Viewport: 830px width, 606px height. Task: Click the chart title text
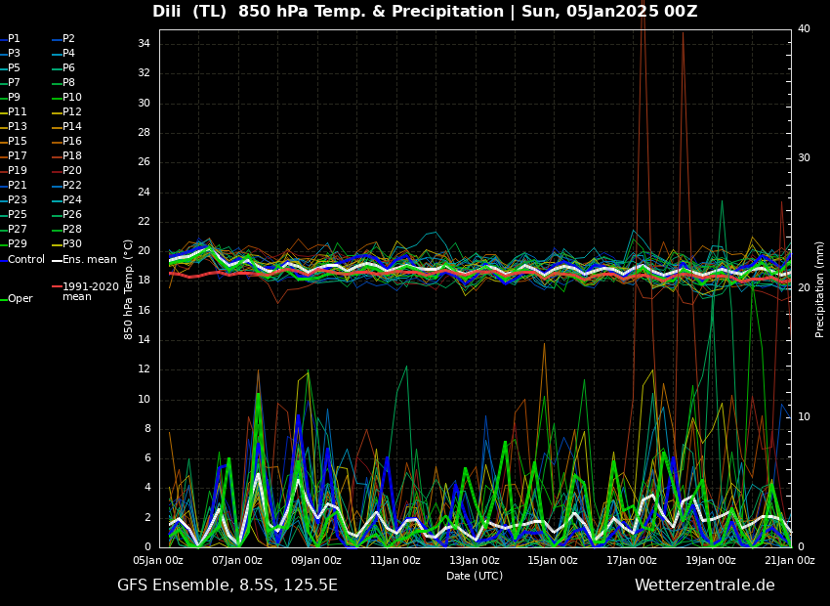coord(425,12)
